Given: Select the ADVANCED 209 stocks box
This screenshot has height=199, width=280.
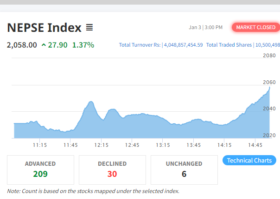Looking at the screenshot, I should coord(40,169).
